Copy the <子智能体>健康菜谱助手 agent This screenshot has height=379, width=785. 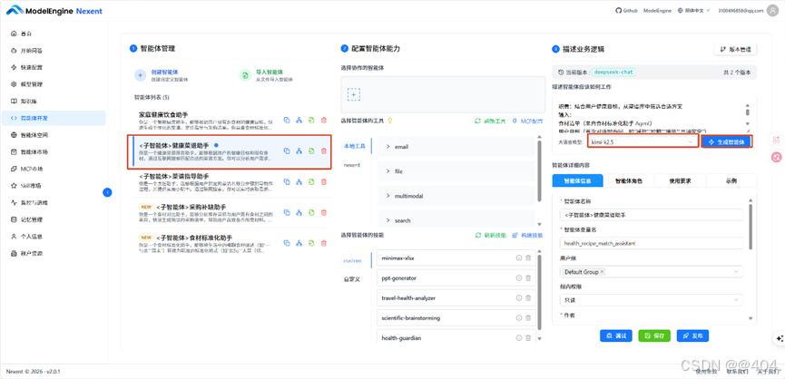(x=287, y=151)
